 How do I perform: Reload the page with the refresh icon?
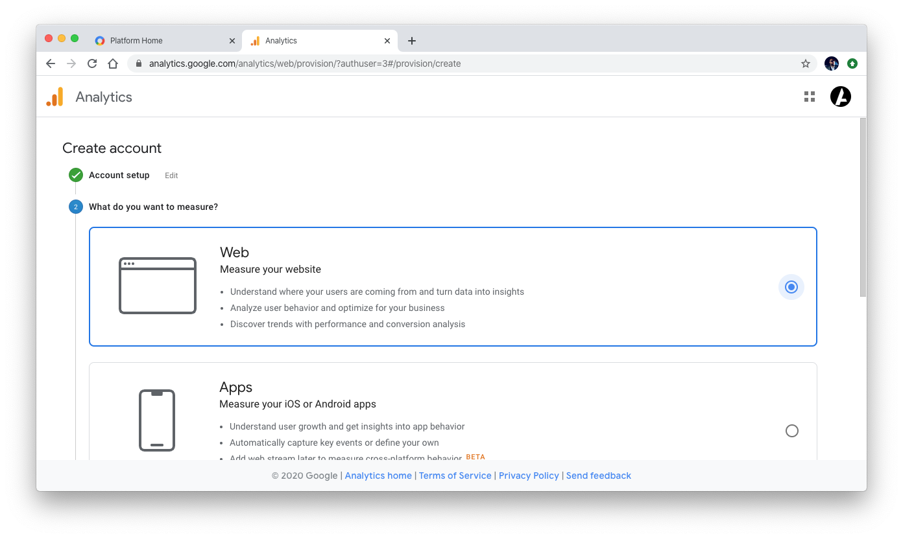[x=92, y=63]
